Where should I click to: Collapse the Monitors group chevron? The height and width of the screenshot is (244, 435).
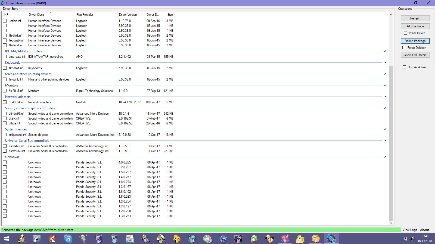385,85
